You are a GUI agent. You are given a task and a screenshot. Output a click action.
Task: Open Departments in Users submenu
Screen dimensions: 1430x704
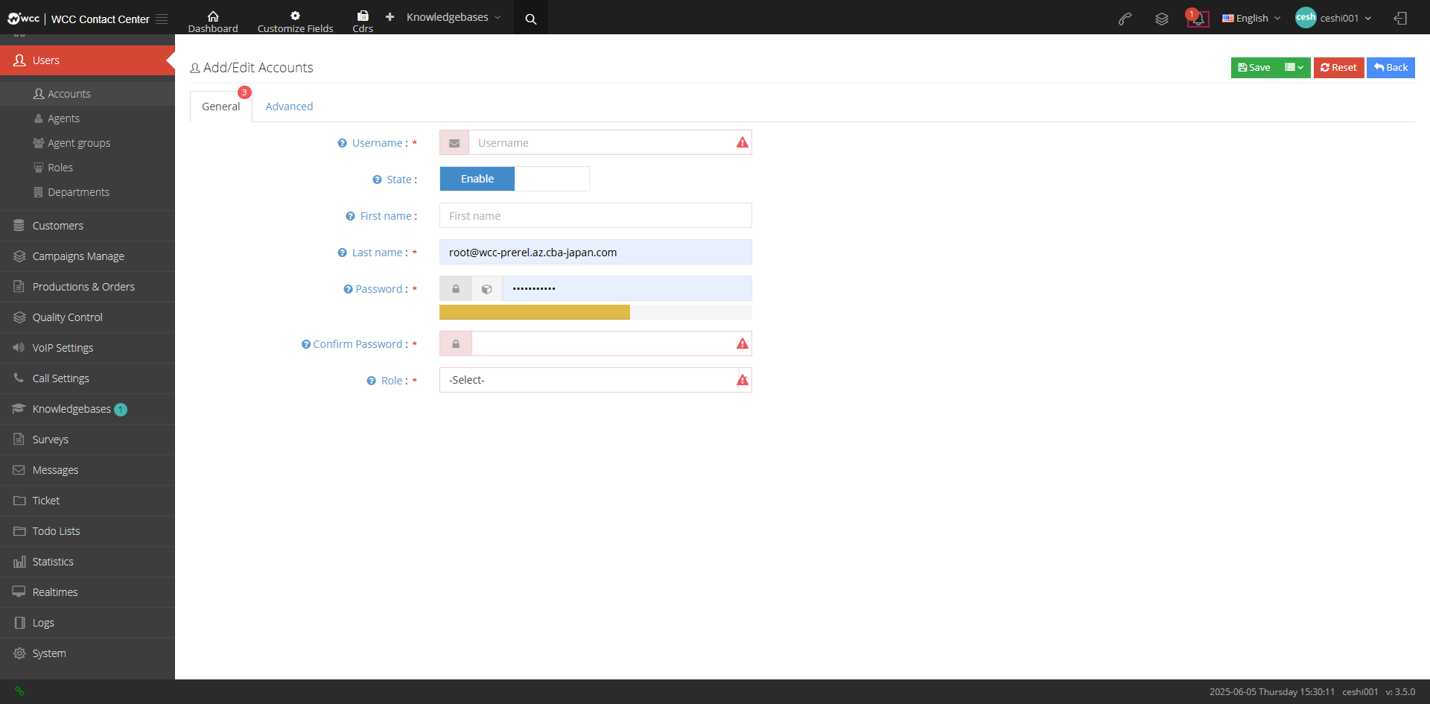(87, 192)
